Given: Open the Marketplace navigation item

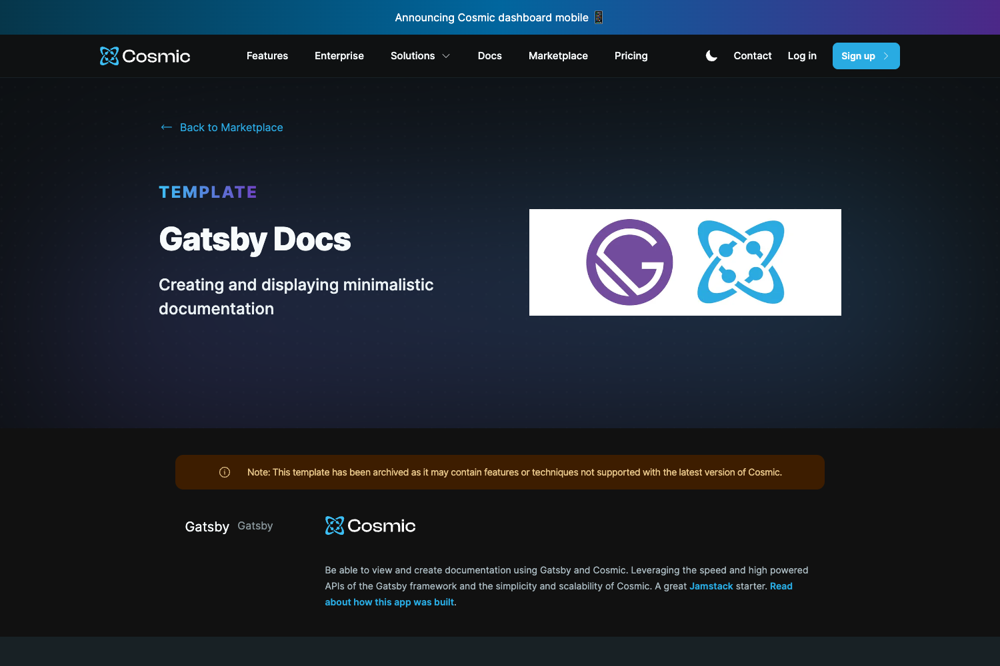Looking at the screenshot, I should click(558, 56).
